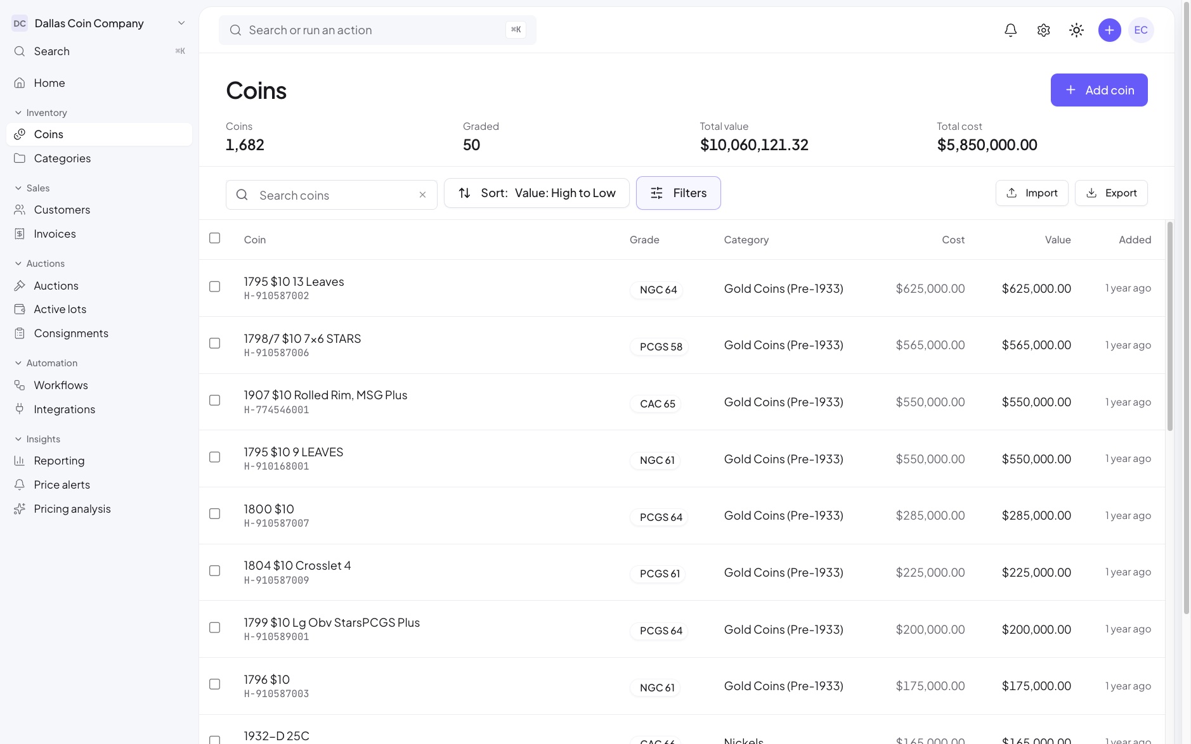Focus the Search or run an action bar

377,30
